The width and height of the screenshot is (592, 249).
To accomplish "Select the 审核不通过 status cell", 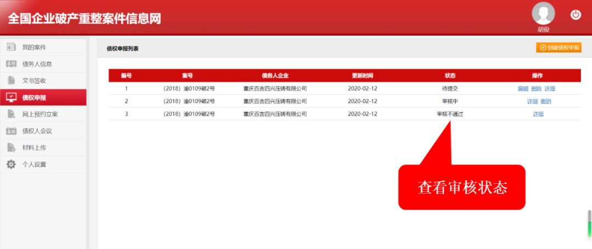I will point(450,114).
